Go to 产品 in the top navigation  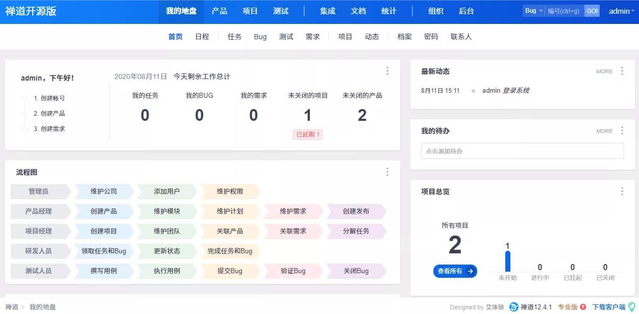219,11
